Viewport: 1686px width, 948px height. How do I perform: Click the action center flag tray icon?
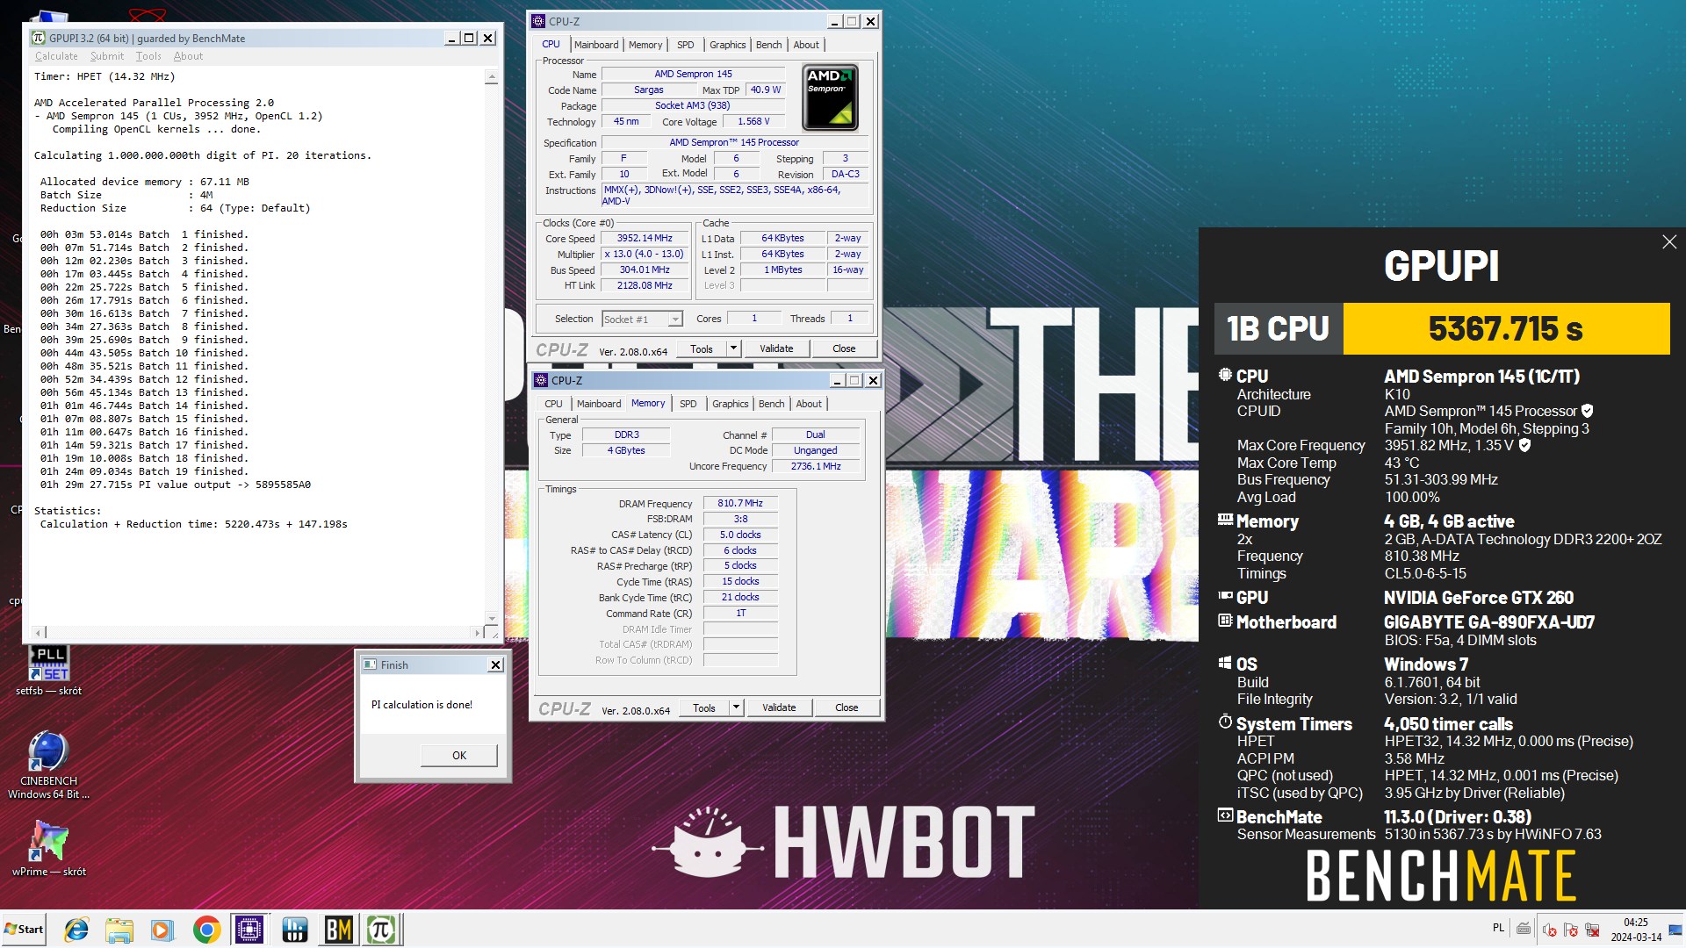1571,930
